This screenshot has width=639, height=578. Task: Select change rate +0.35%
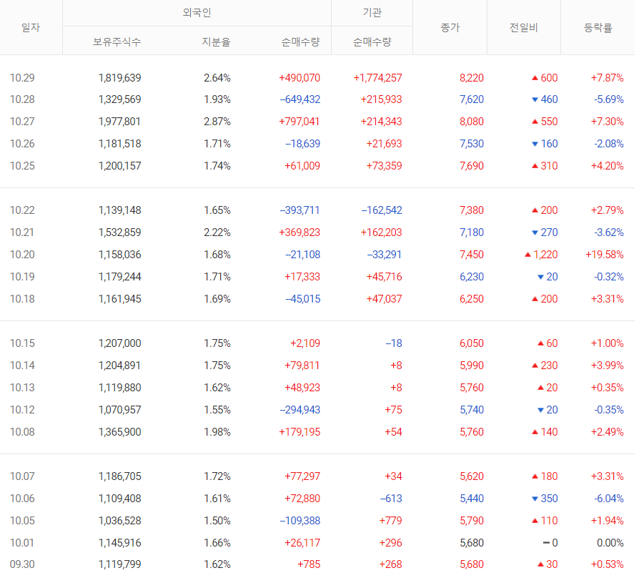tap(608, 387)
